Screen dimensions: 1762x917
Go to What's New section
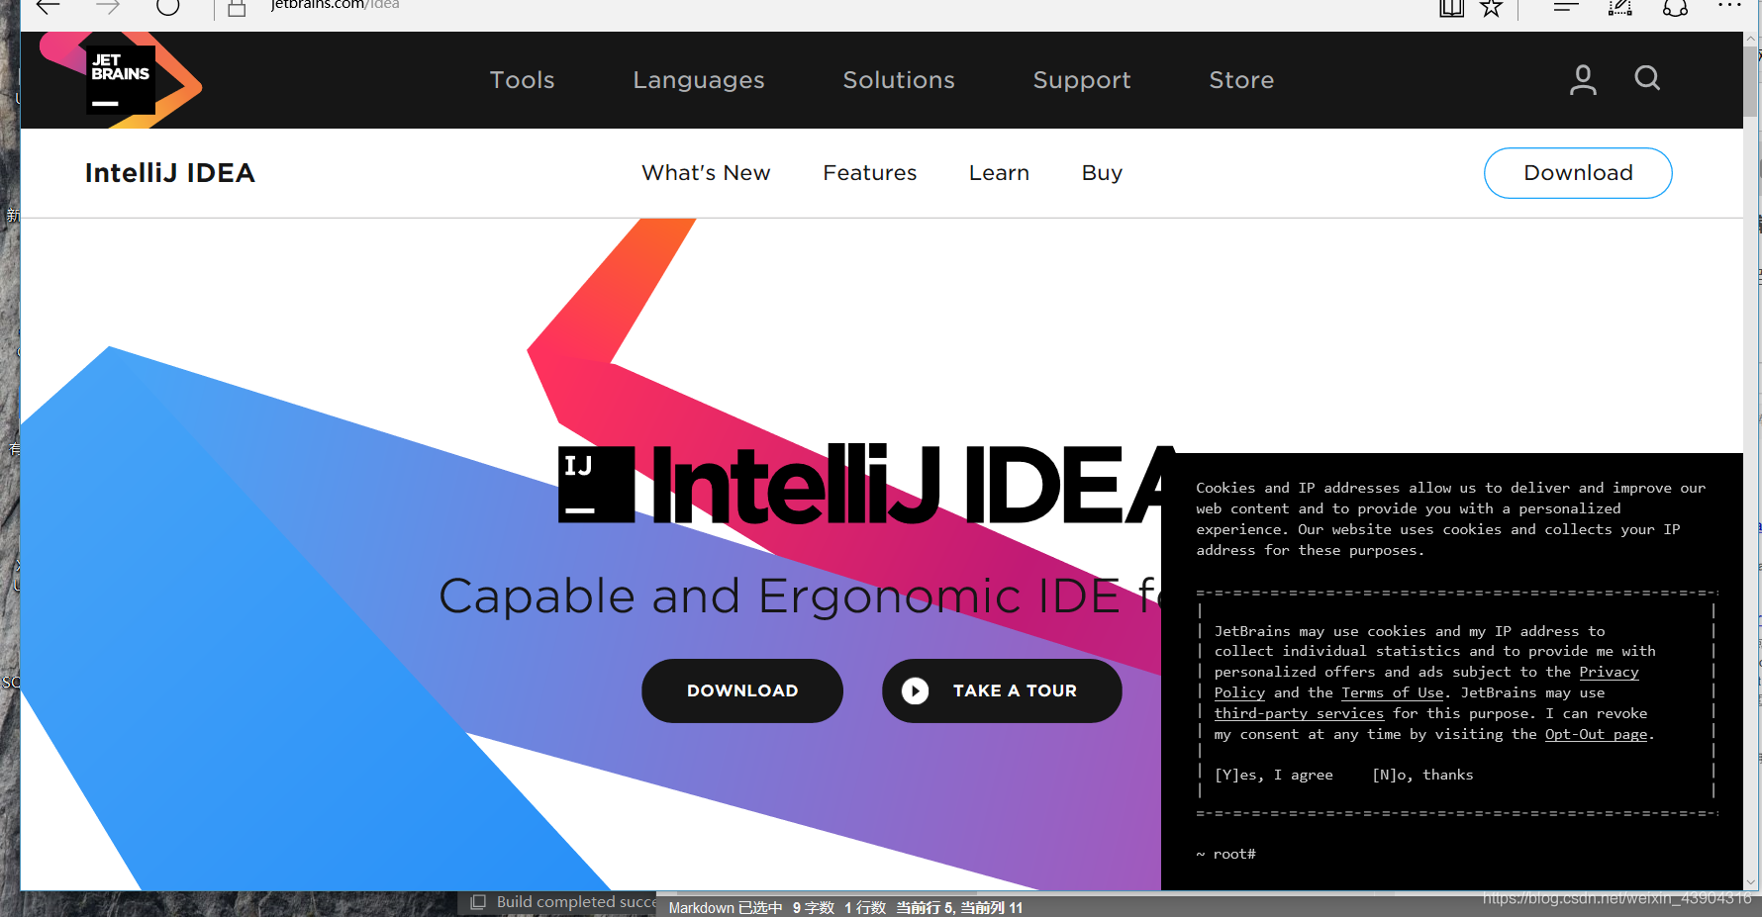(706, 173)
